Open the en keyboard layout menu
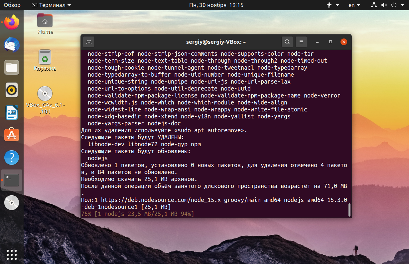 coord(354,5)
